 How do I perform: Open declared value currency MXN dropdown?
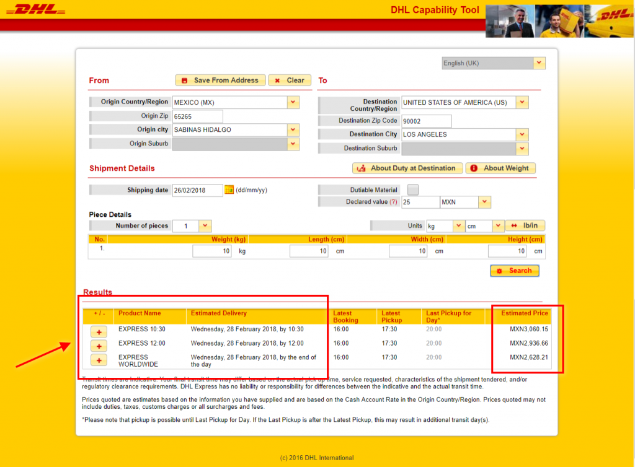coord(484,202)
